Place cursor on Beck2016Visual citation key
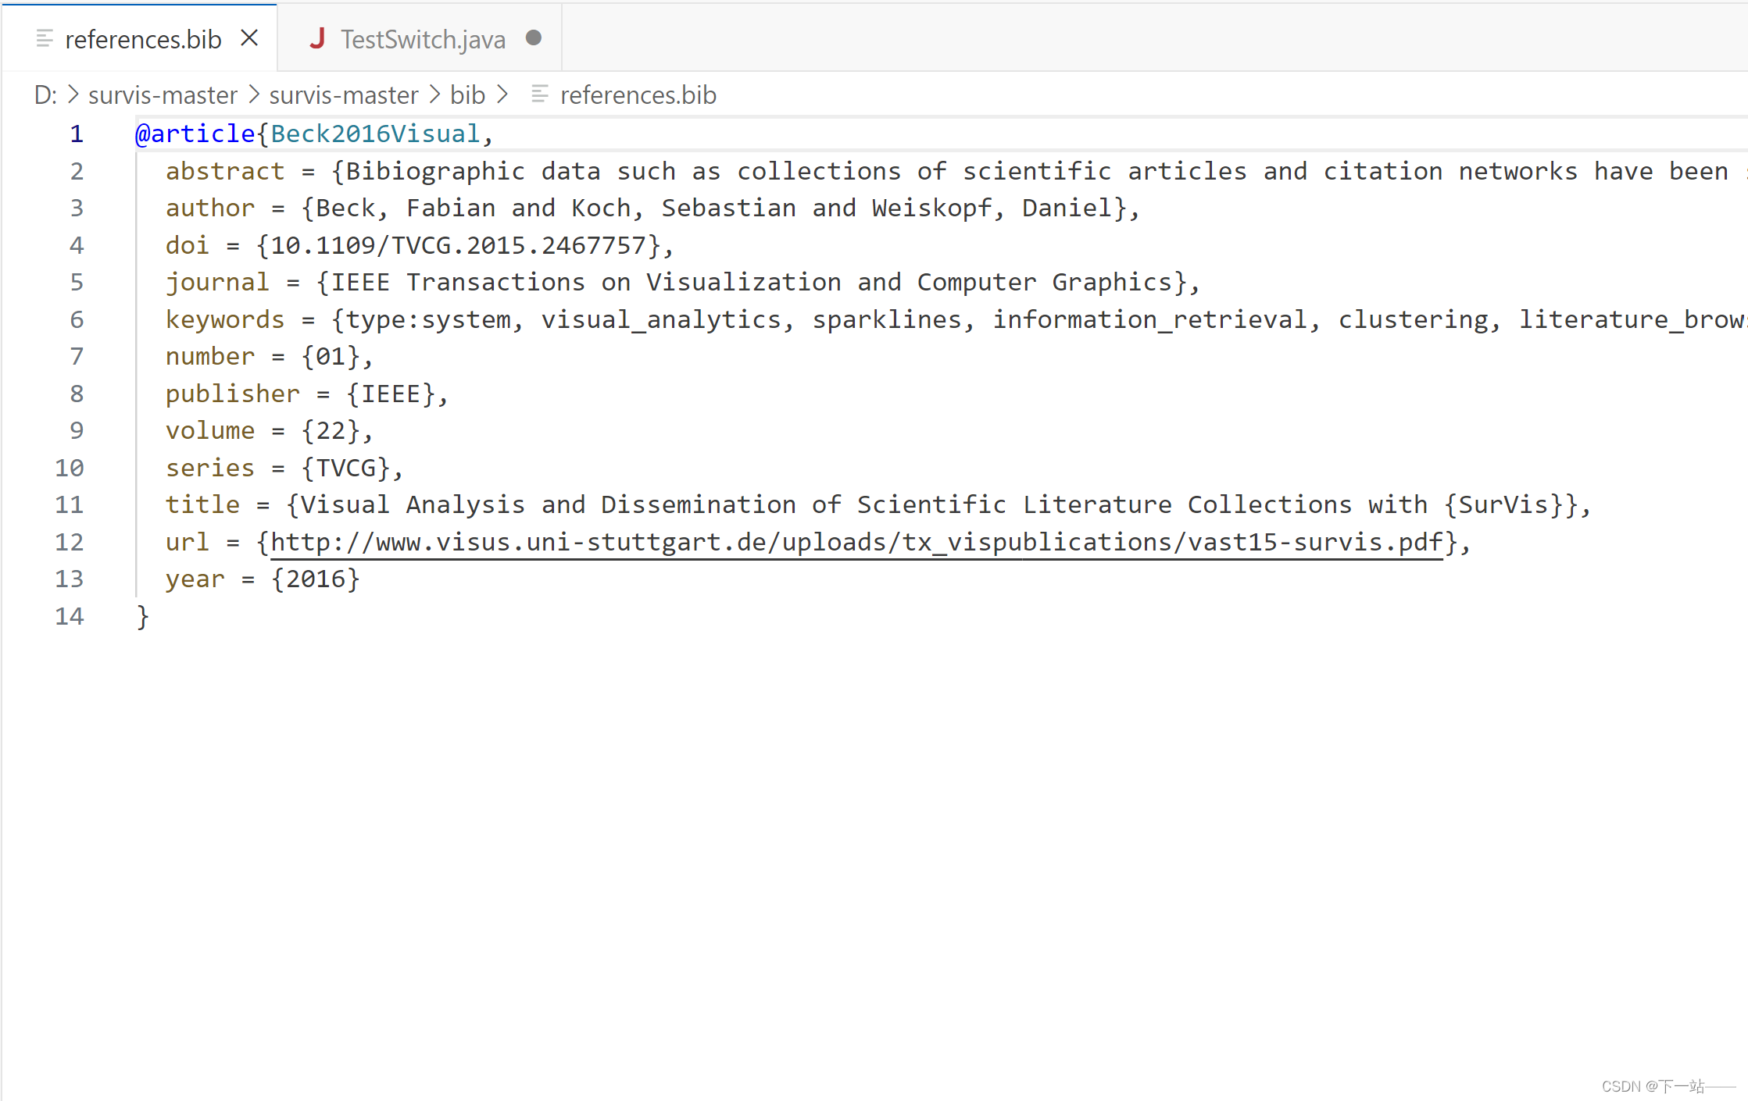1748x1101 pixels. pos(375,134)
